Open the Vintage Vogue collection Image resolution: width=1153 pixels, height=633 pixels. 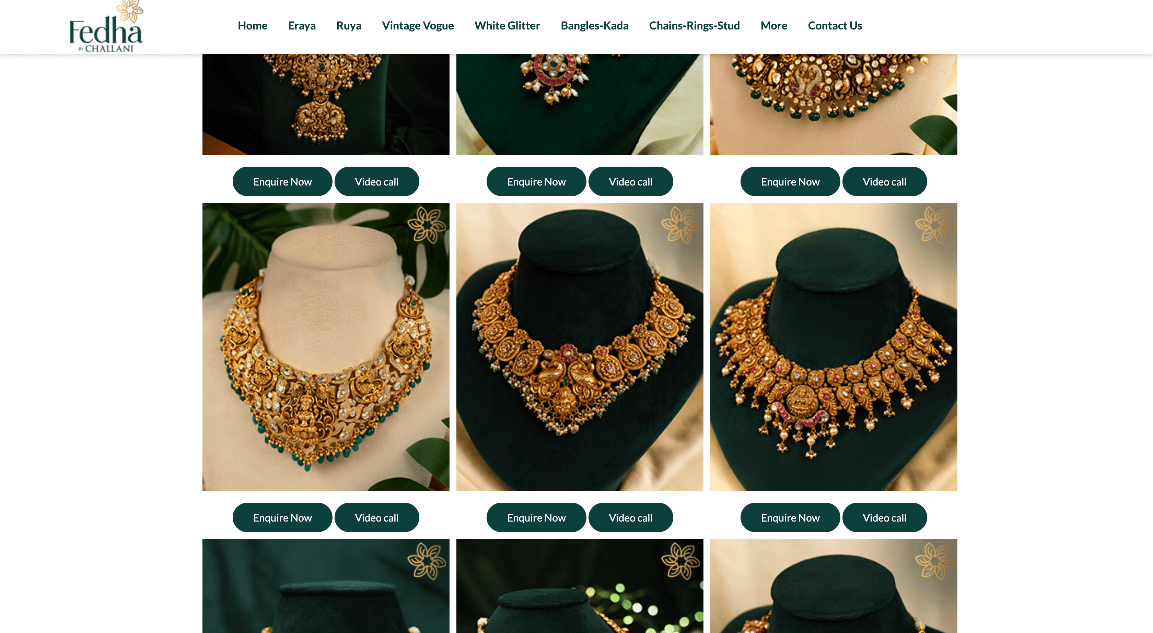418,25
